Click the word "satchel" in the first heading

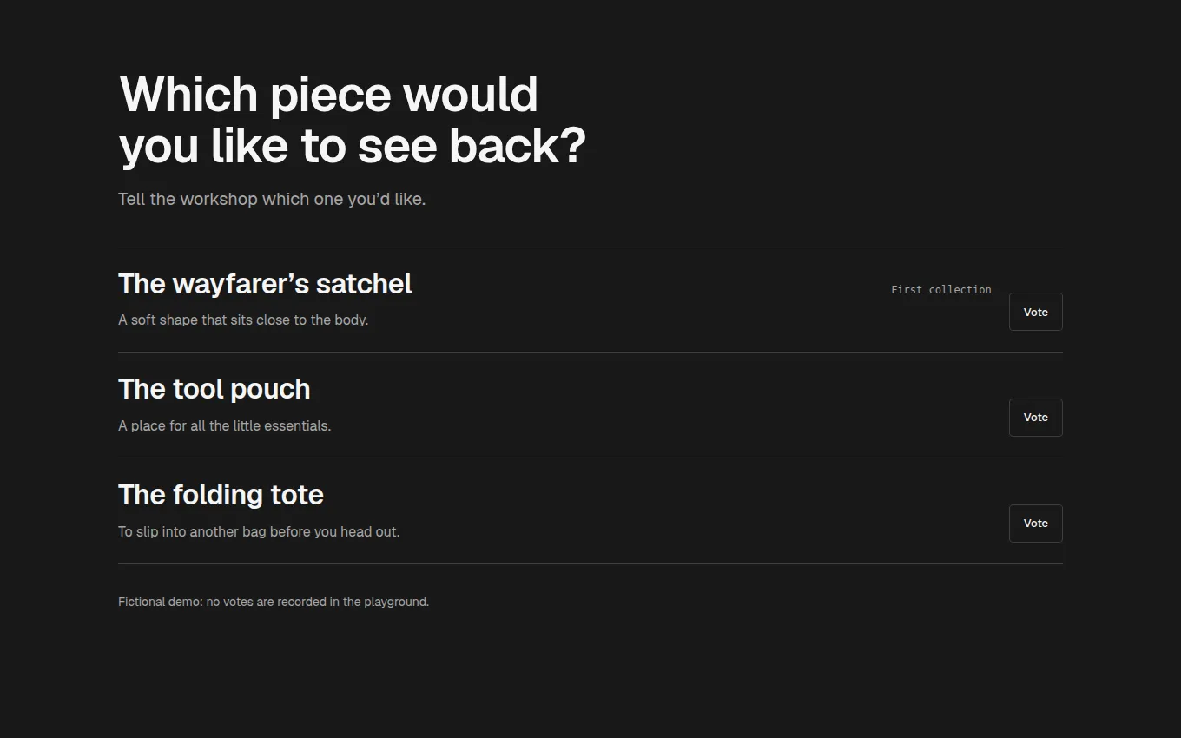tap(364, 284)
